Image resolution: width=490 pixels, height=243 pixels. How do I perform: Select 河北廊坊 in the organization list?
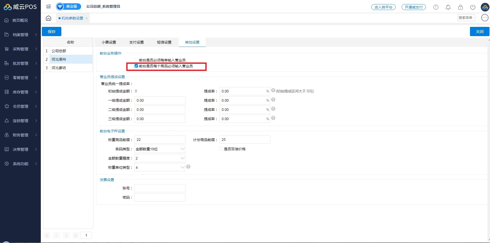click(59, 68)
